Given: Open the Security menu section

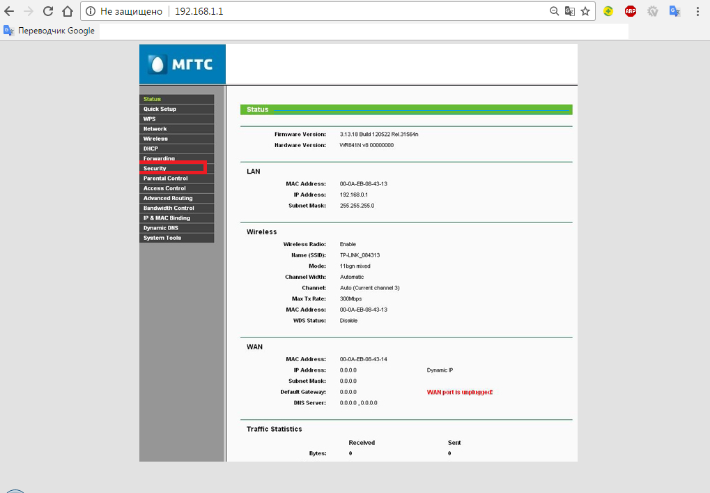Looking at the screenshot, I should pyautogui.click(x=155, y=169).
